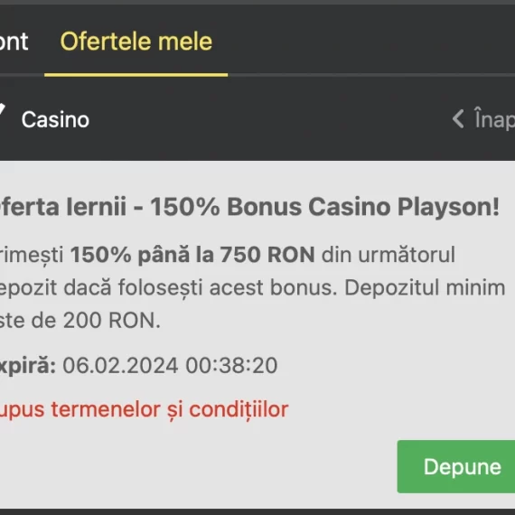Click the Casino category icon

[3, 110]
